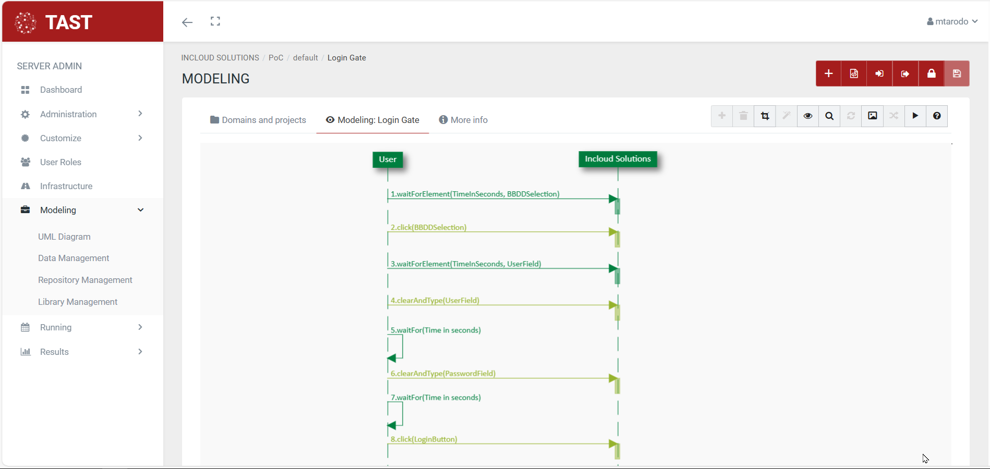
Task: Click the red code file icon
Action: (x=854, y=73)
